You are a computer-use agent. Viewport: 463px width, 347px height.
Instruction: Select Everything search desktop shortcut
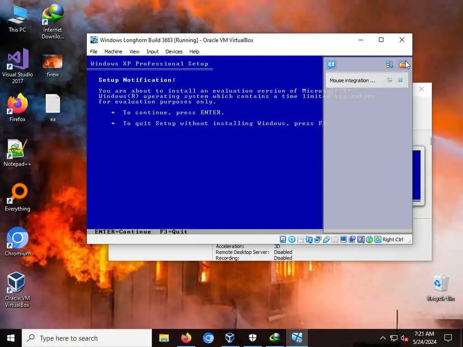pyautogui.click(x=18, y=197)
